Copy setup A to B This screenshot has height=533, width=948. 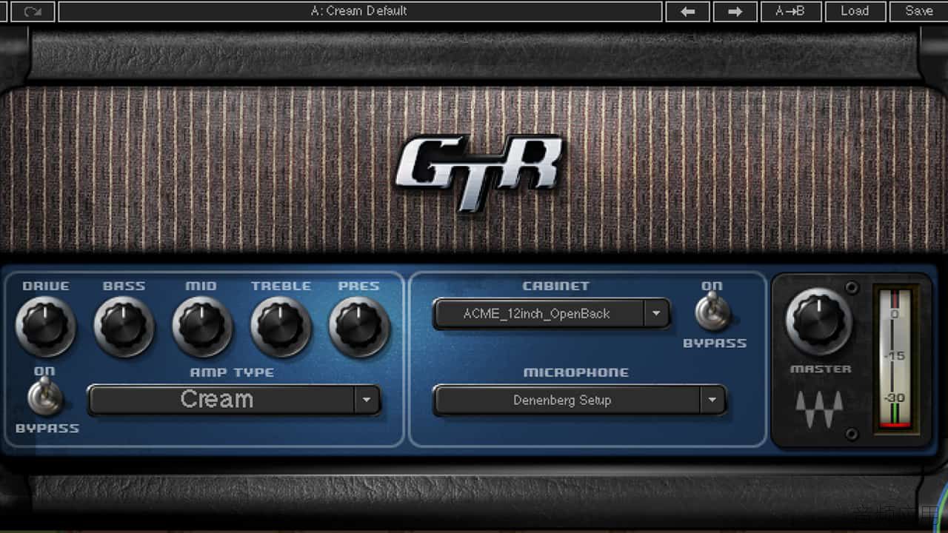791,11
